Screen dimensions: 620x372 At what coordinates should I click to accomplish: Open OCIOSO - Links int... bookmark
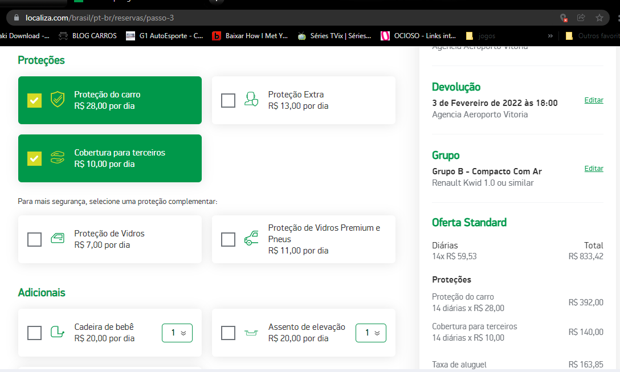[418, 36]
